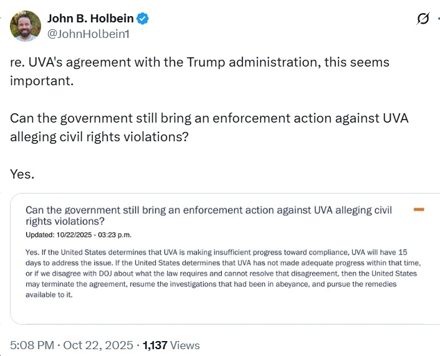Viewport: 440px width, 356px height.
Task: Open the @JohnHolbein1 handle link
Action: [88, 34]
